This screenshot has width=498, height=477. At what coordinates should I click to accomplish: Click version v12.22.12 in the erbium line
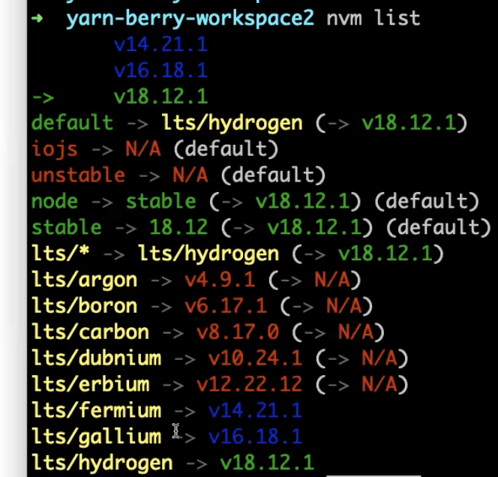click(249, 384)
